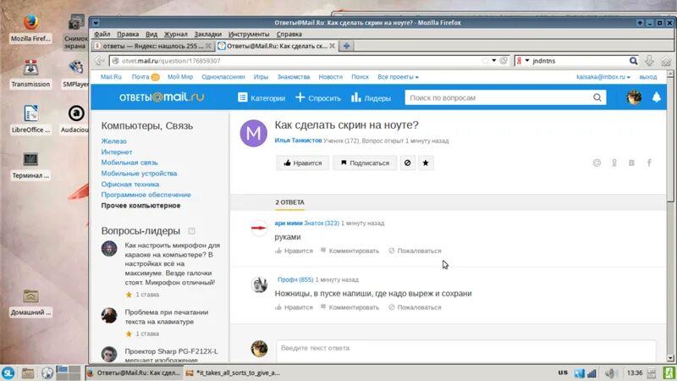Open the Железо category link
This screenshot has height=381, width=677.
114,141
